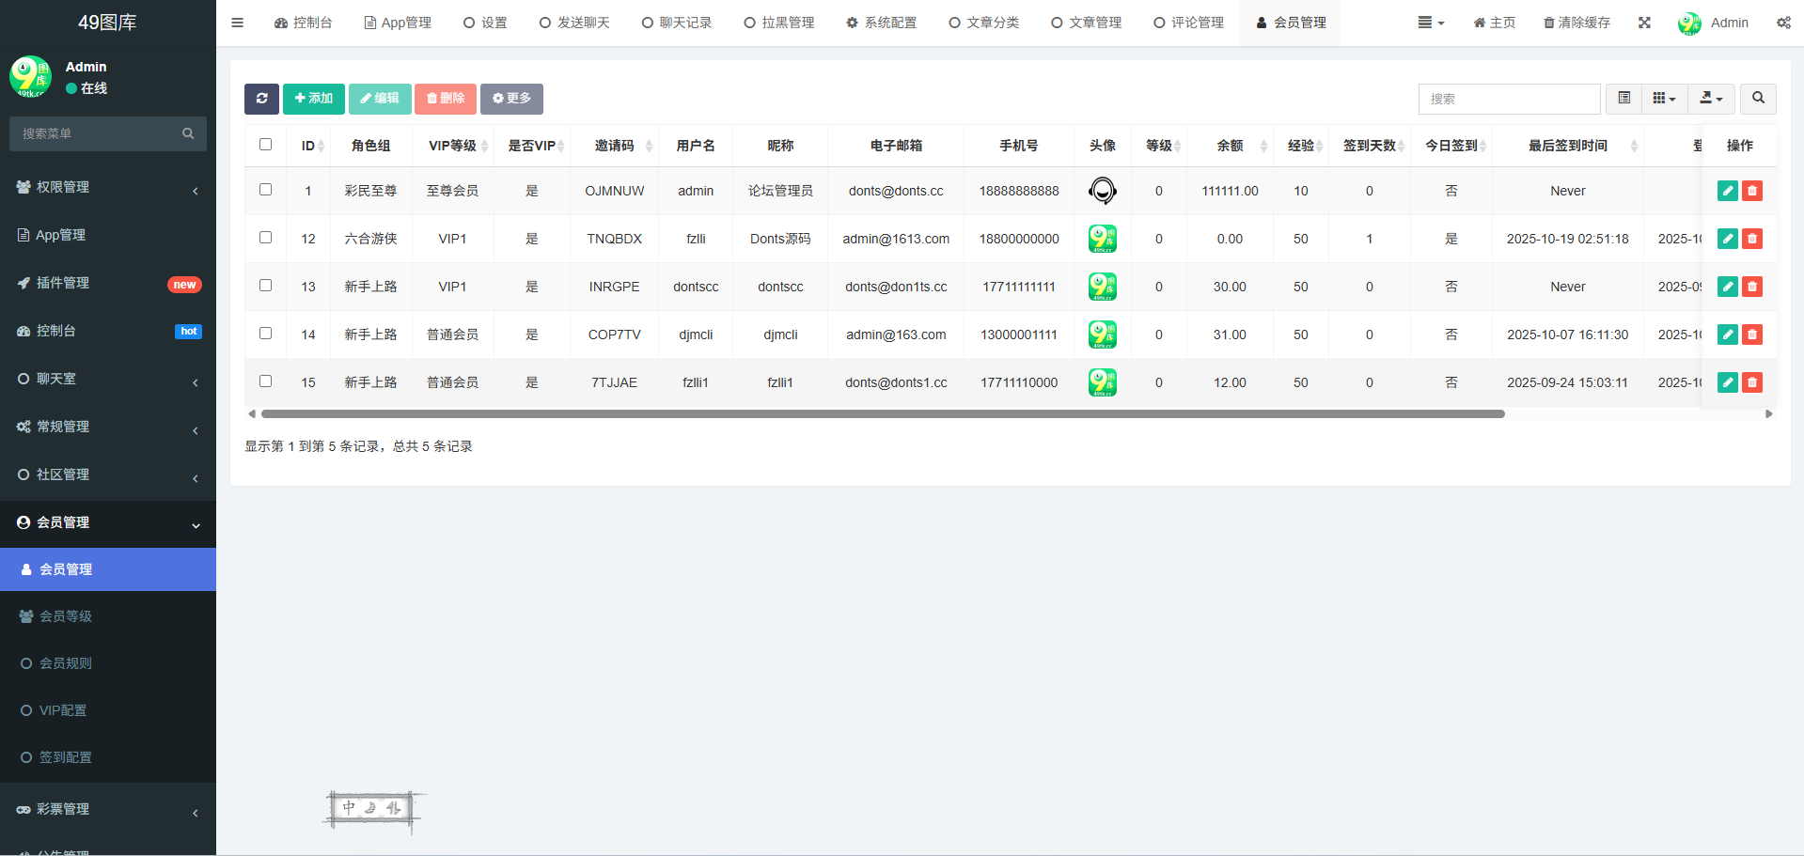Click the 清除缓存 link in header

tap(1577, 23)
